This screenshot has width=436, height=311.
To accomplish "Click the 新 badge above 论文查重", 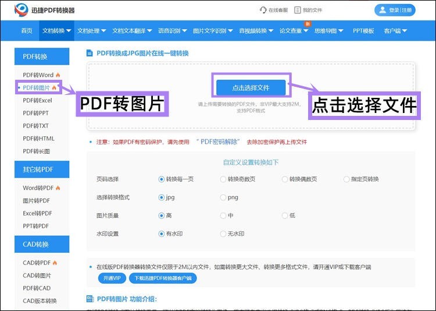I will [x=308, y=24].
